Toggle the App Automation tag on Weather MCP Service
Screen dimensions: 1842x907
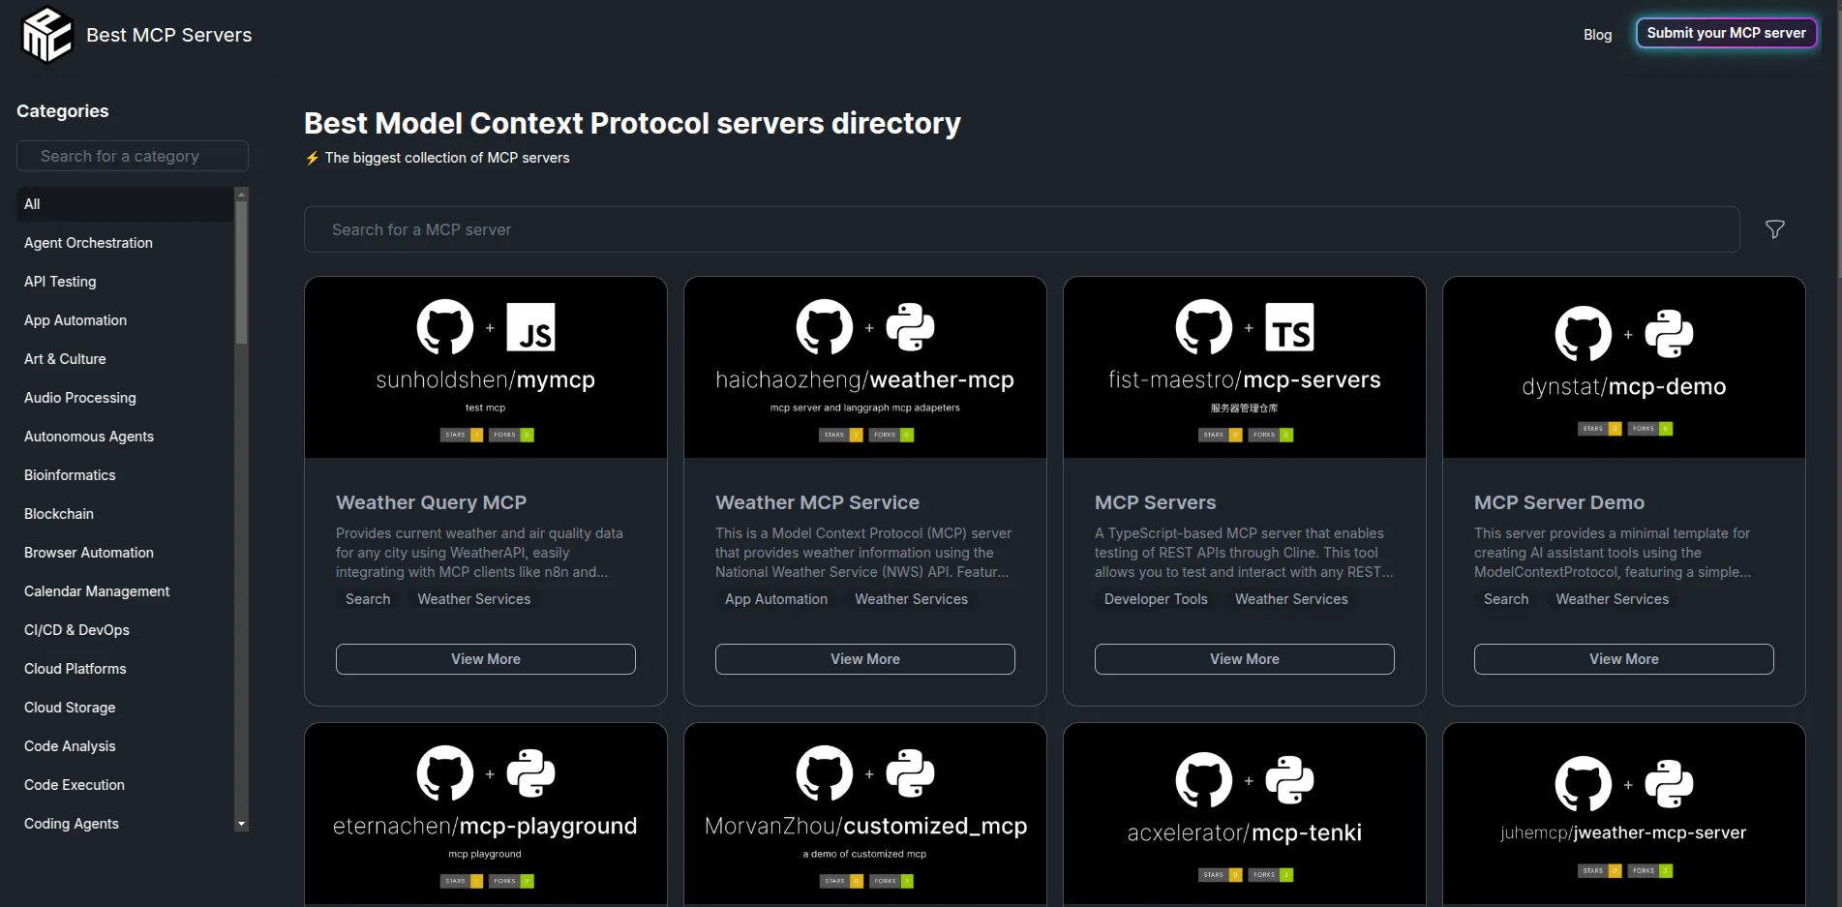pyautogui.click(x=775, y=598)
